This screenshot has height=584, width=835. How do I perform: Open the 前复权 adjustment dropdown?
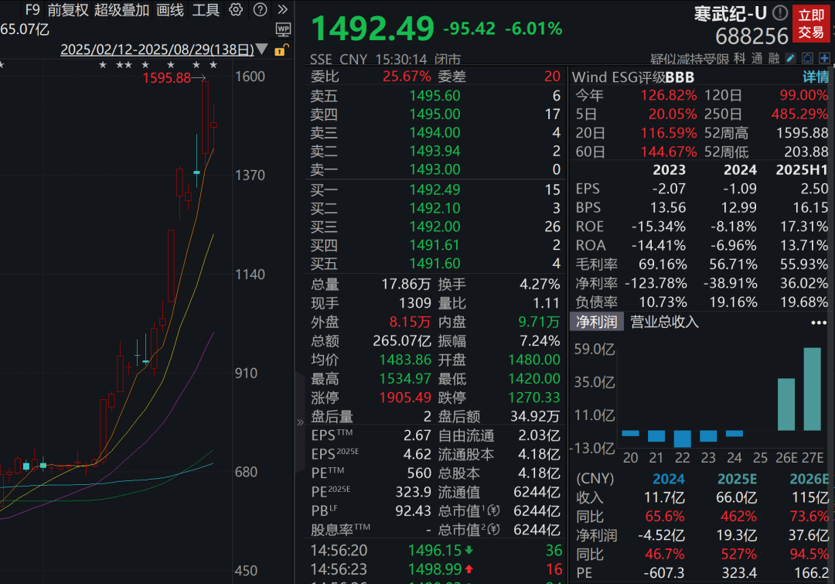pos(67,9)
